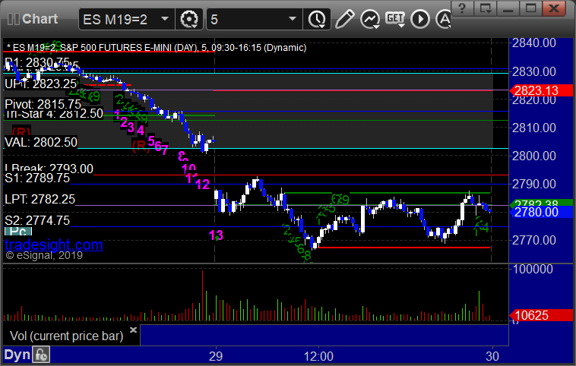
Task: Open the studies chart-line icon
Action: click(x=370, y=17)
